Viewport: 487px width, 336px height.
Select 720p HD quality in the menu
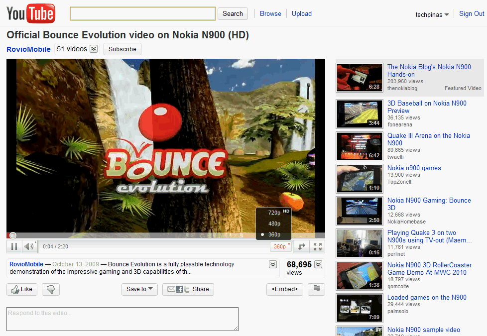[273, 213]
